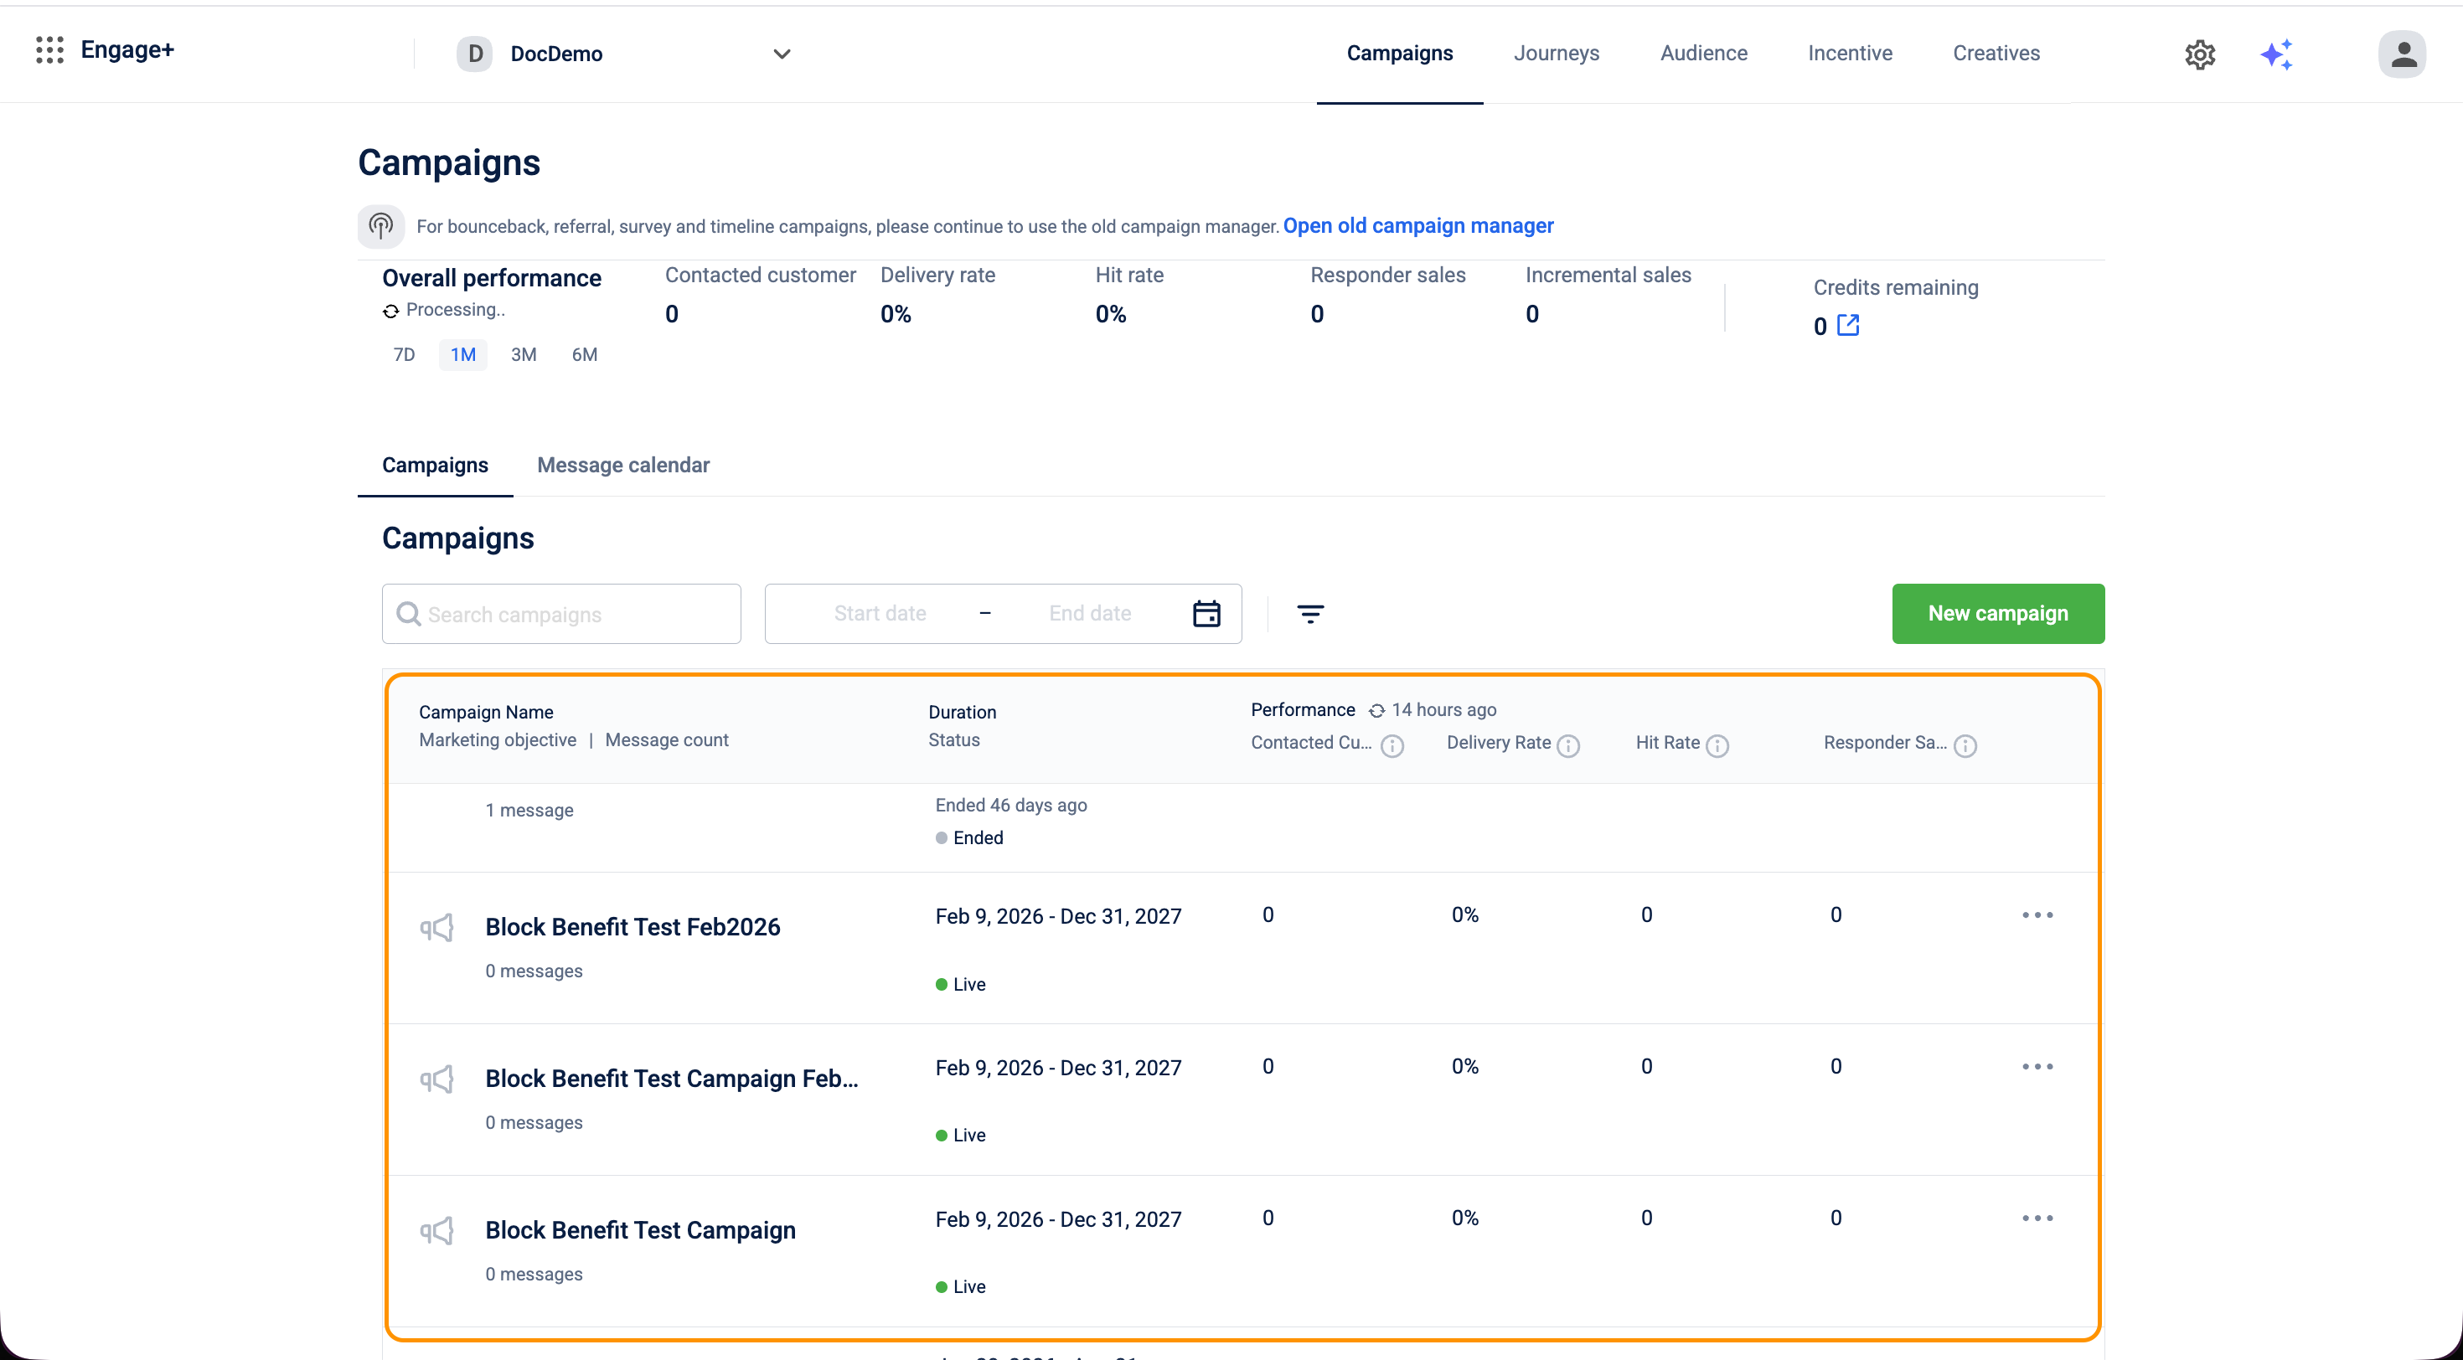Go to the Journeys menu
Image resolution: width=2463 pixels, height=1360 pixels.
coord(1556,54)
